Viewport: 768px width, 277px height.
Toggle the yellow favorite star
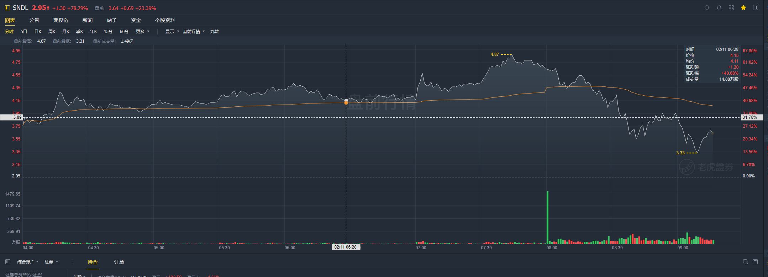tap(743, 8)
